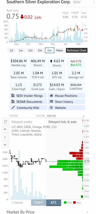This screenshot has width=96, height=214.
Task: Open the company Website link
Action: coord(66,108)
